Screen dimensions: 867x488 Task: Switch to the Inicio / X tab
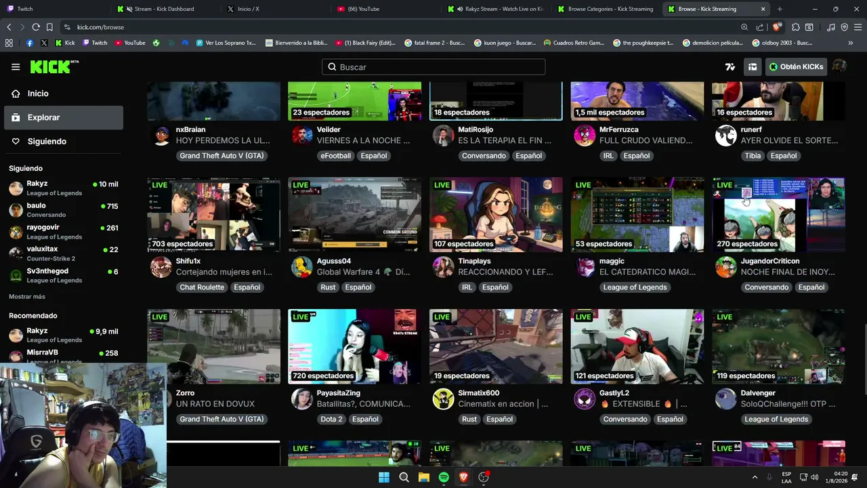pos(275,9)
